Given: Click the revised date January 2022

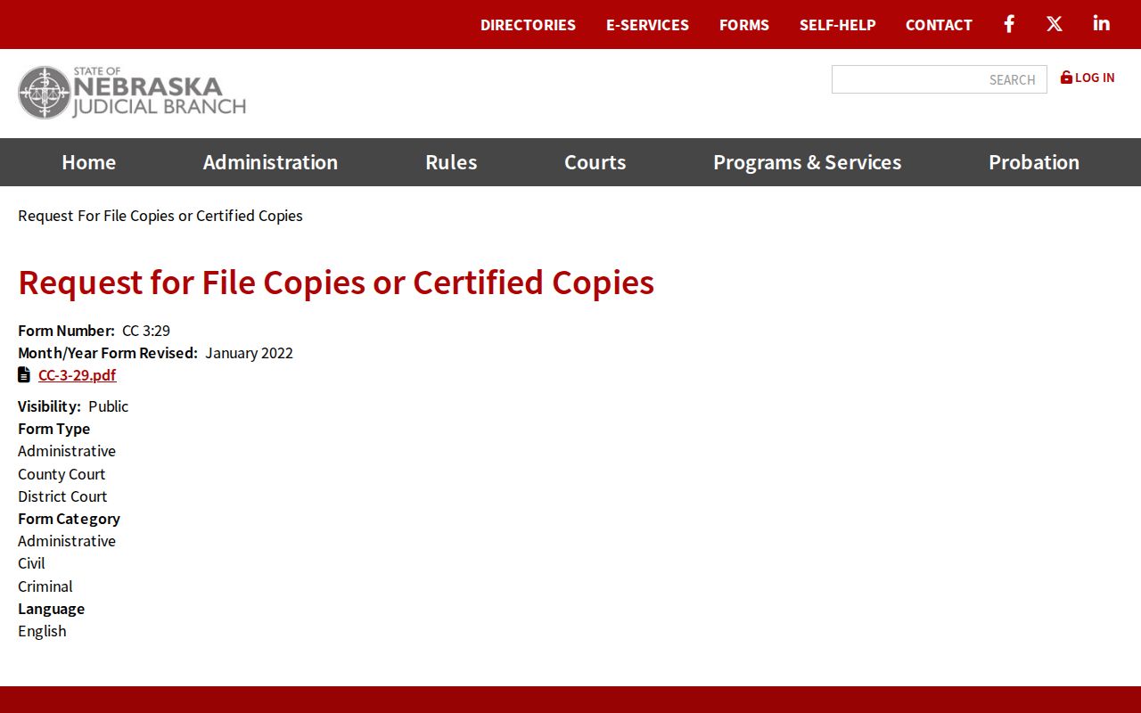Looking at the screenshot, I should pyautogui.click(x=249, y=353).
